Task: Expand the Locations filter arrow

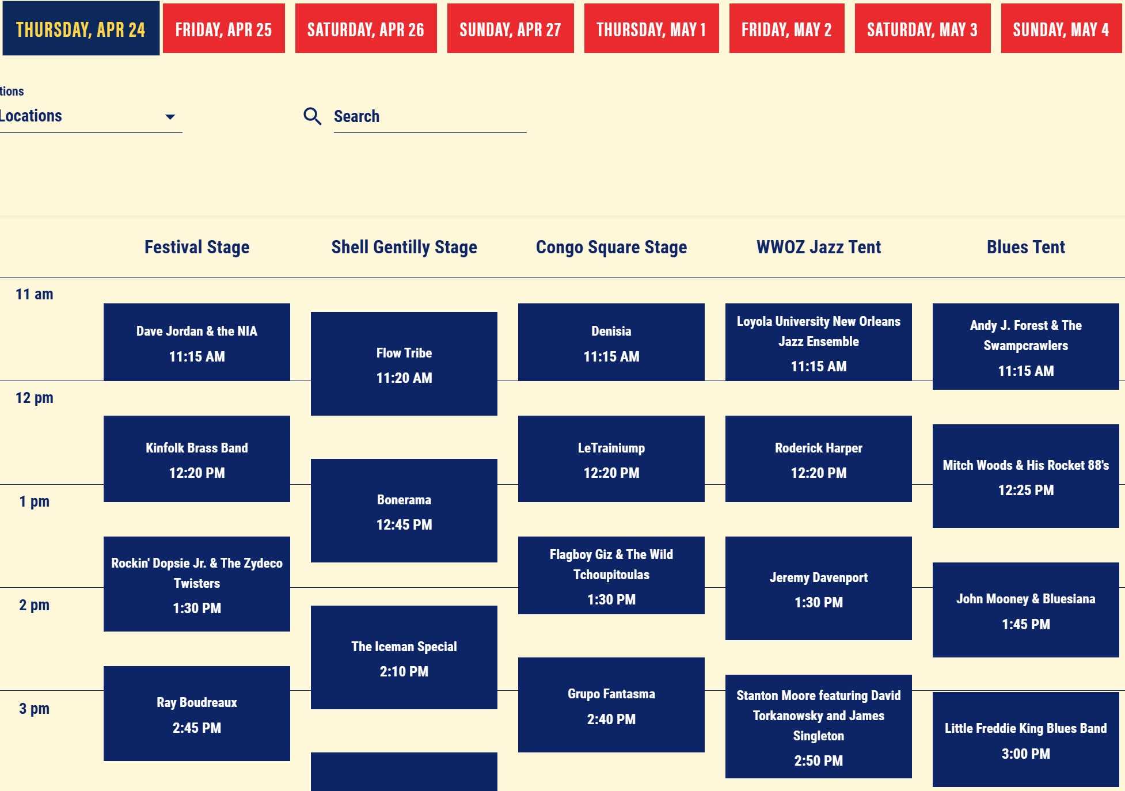Action: 170,117
